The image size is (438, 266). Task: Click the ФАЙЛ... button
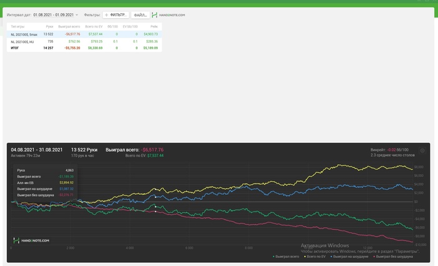coord(140,15)
